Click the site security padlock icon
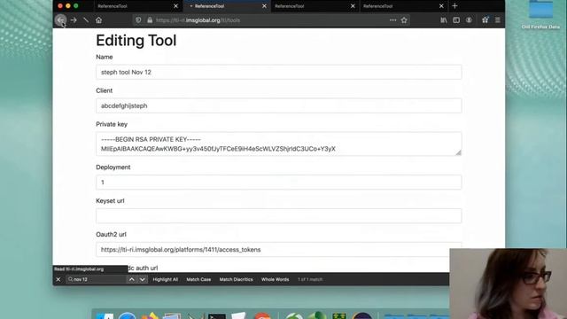The image size is (567, 319). [x=150, y=20]
